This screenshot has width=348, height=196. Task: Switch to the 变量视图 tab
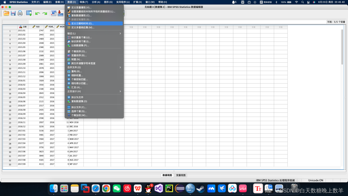tap(181, 175)
